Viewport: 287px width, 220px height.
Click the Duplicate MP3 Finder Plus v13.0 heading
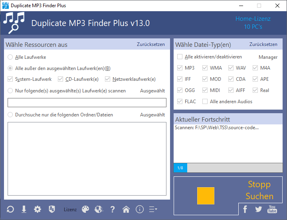[91, 23]
